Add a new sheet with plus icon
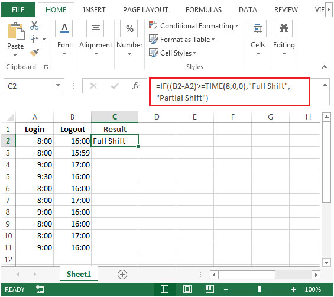 (x=122, y=275)
